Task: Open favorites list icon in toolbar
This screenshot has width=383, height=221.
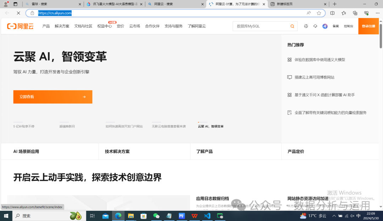Action: [x=344, y=13]
